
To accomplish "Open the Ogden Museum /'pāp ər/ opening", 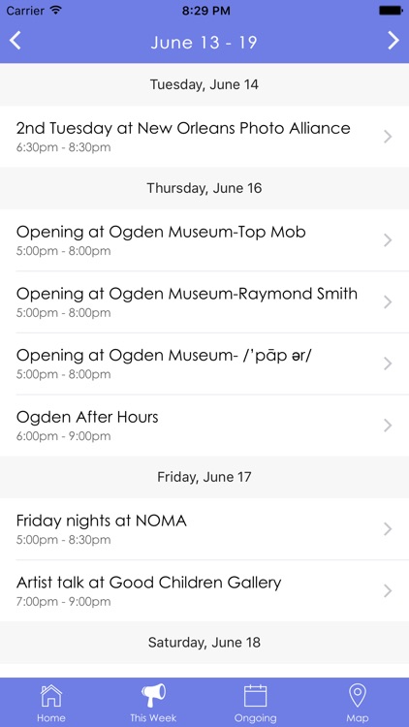I will pyautogui.click(x=204, y=363).
